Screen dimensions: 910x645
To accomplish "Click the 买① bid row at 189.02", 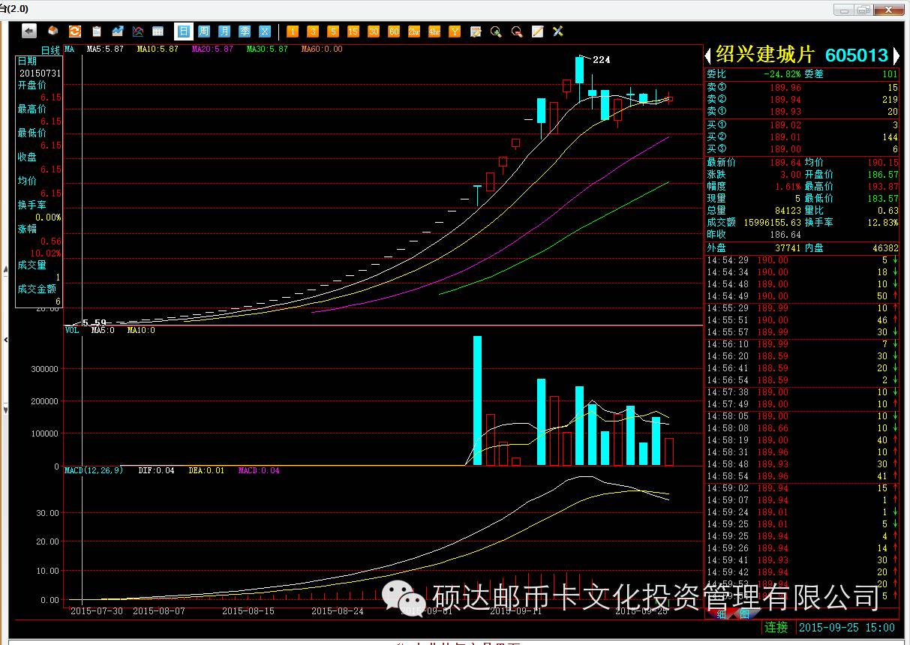I will (x=802, y=125).
